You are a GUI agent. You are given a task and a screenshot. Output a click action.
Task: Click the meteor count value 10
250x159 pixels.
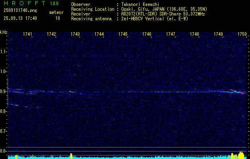click(58, 18)
